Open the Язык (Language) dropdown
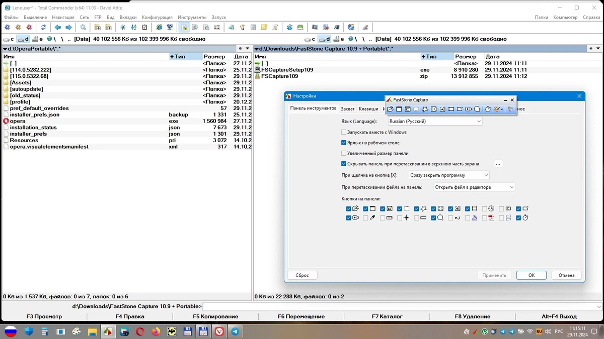 tap(435, 122)
